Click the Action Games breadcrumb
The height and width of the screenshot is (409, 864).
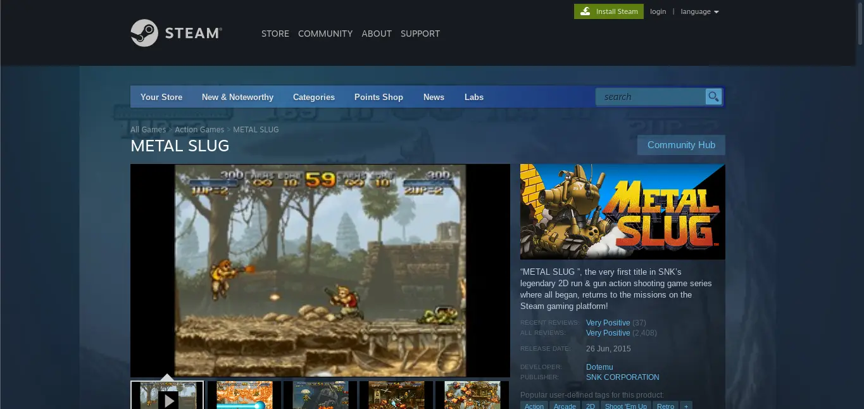[199, 130]
